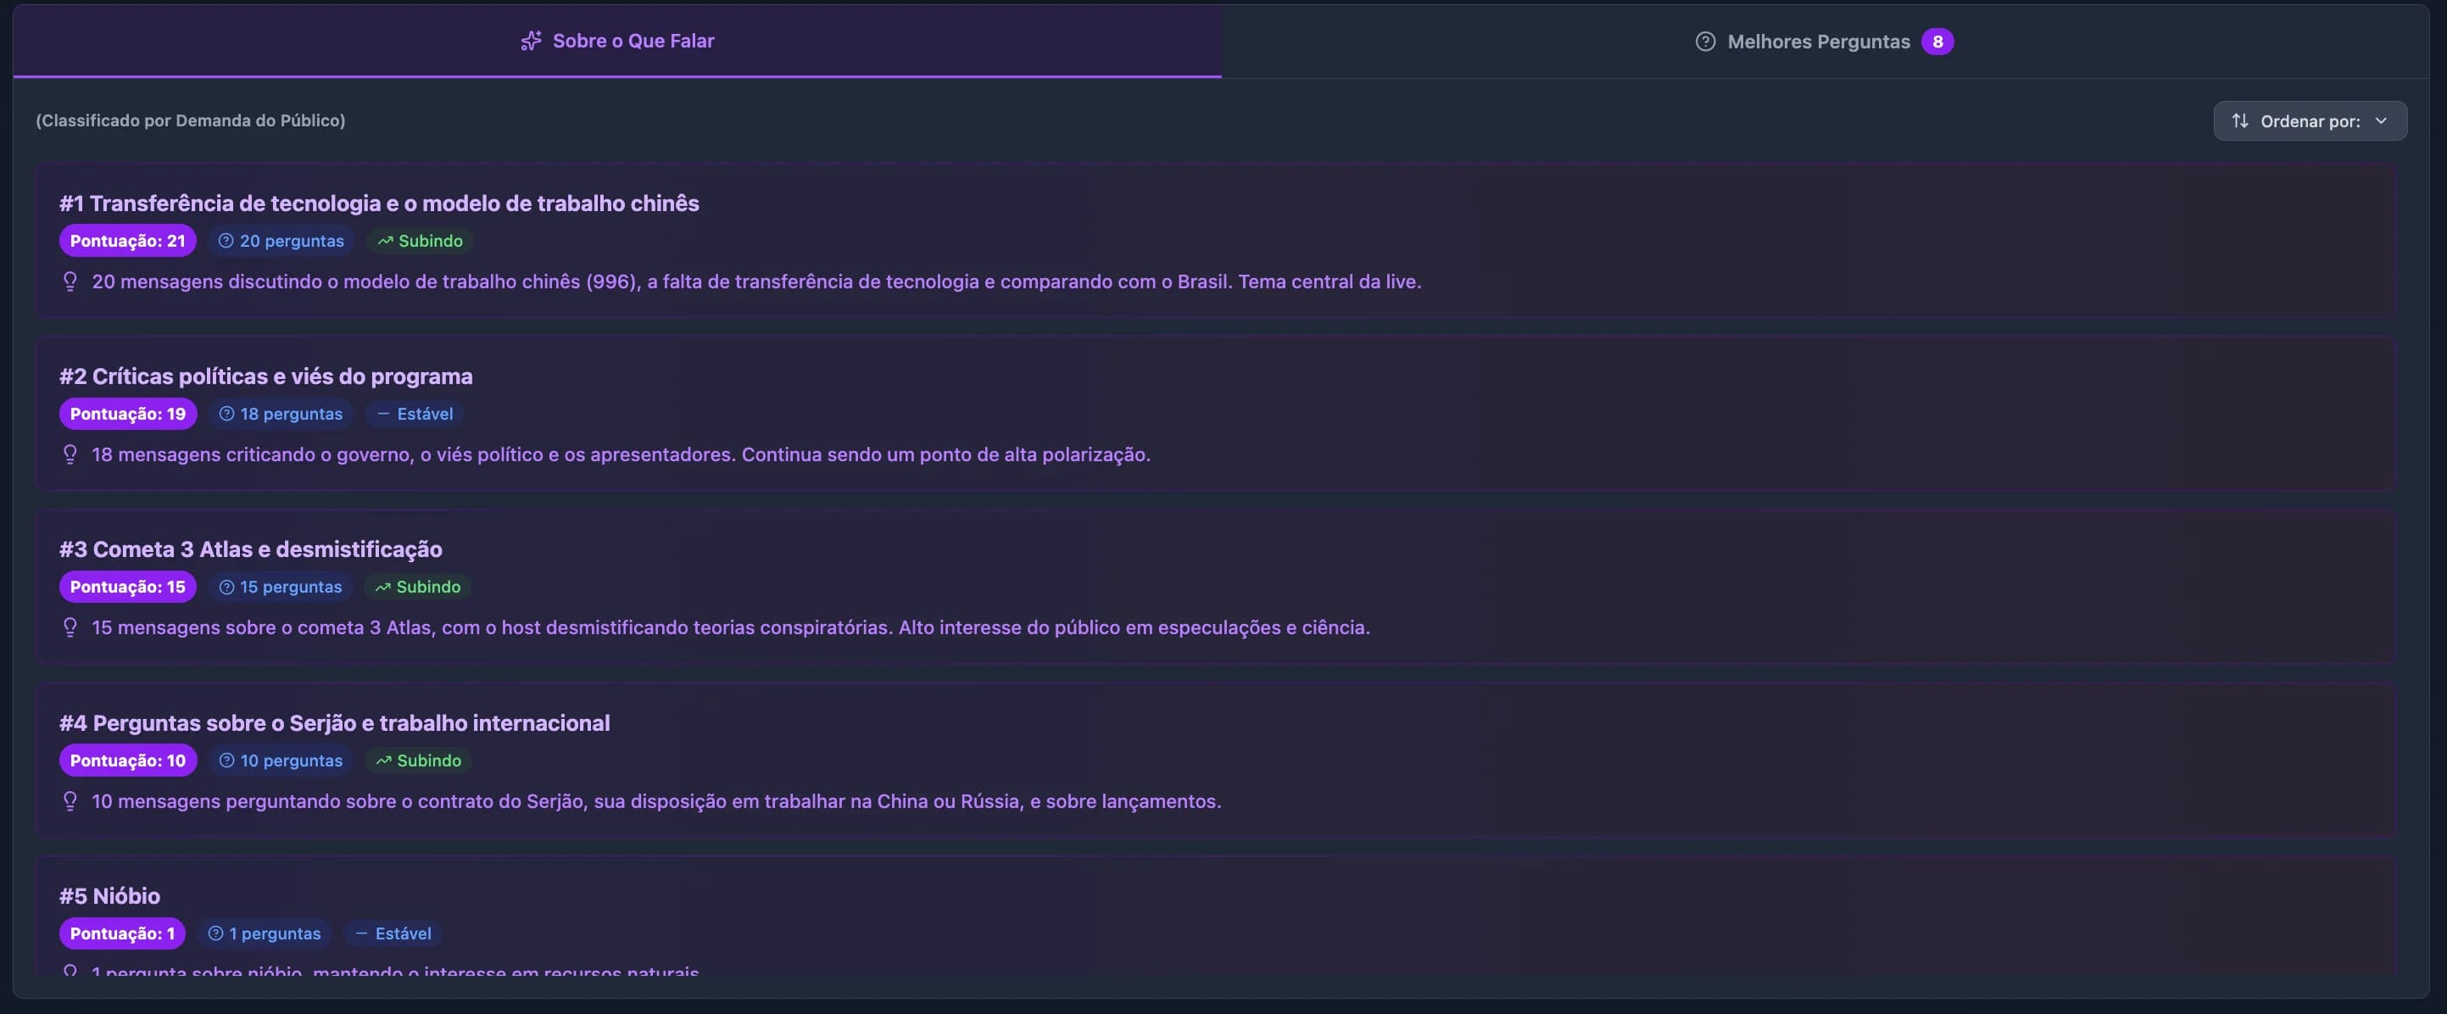This screenshot has width=2447, height=1014.
Task: Click the 8 counter badge beside Melhores Perguntas
Action: [x=1939, y=41]
